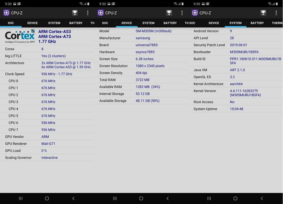Tap manufacturer value samsung
The image size is (283, 204).
[143, 38]
